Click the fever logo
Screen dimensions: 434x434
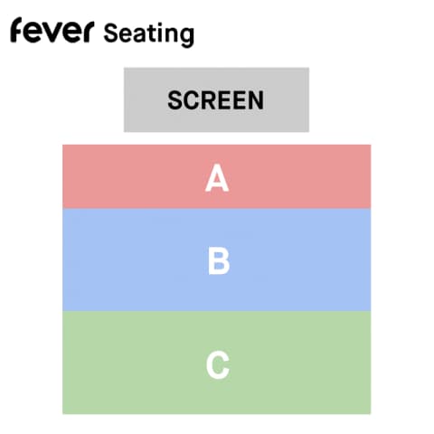[x=52, y=30]
